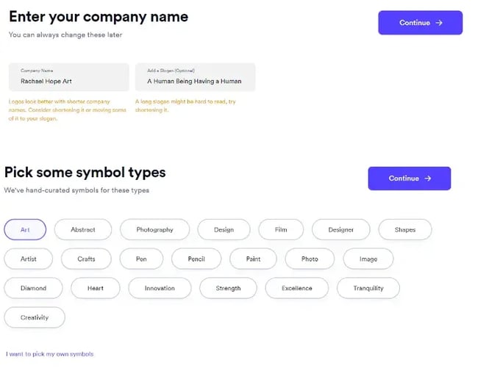Open the pick my own symbols link

coord(50,354)
